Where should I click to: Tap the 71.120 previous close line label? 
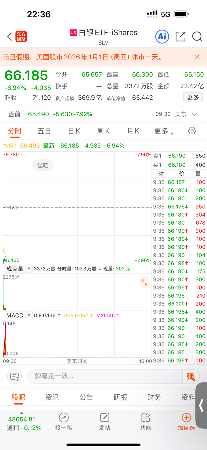tap(11, 207)
